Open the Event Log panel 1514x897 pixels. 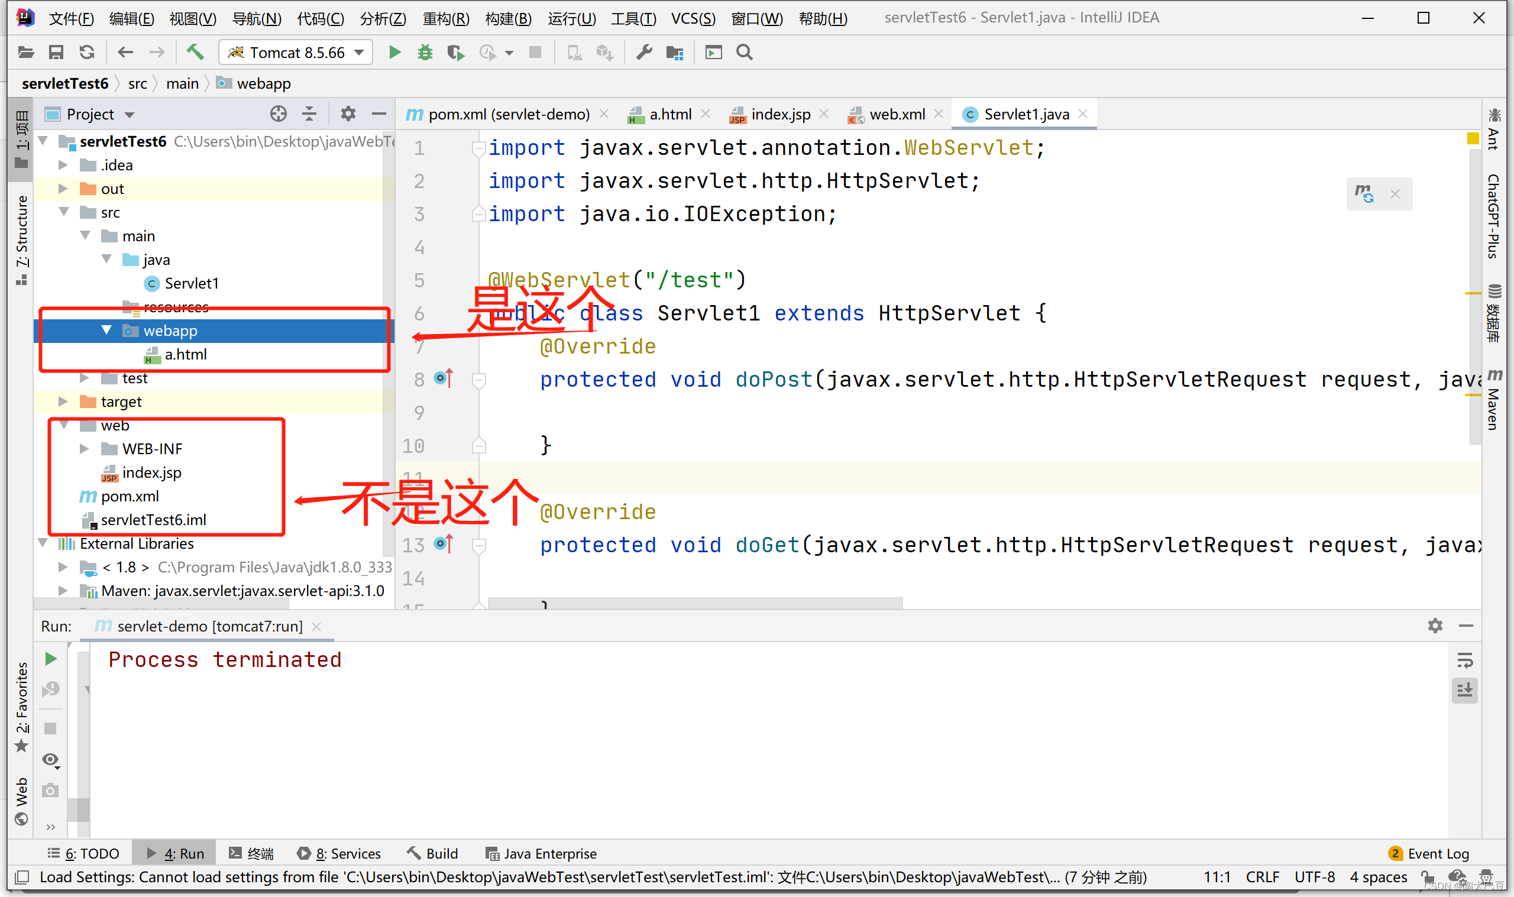click(1437, 853)
